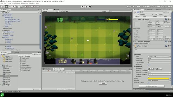The image size is (173, 97).
Task: Open Text (Script) help book icon
Action: [x=166, y=46]
